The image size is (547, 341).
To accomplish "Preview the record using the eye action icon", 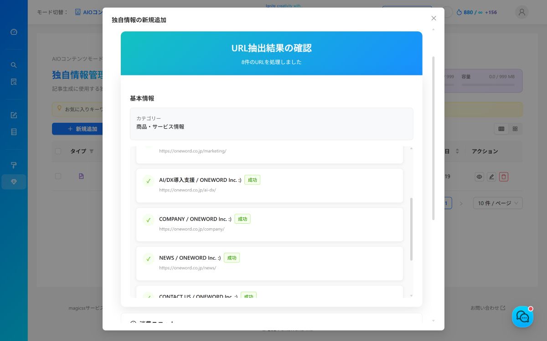I will click(479, 176).
